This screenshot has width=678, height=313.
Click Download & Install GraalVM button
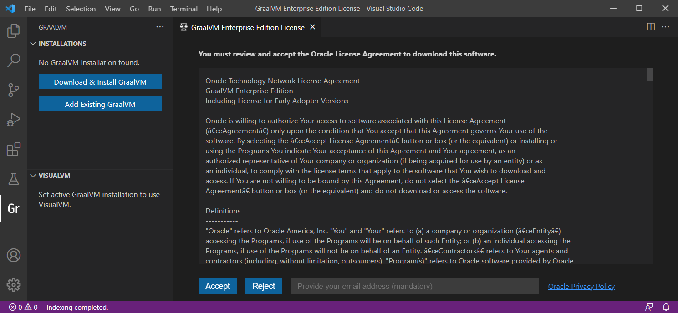pyautogui.click(x=100, y=82)
